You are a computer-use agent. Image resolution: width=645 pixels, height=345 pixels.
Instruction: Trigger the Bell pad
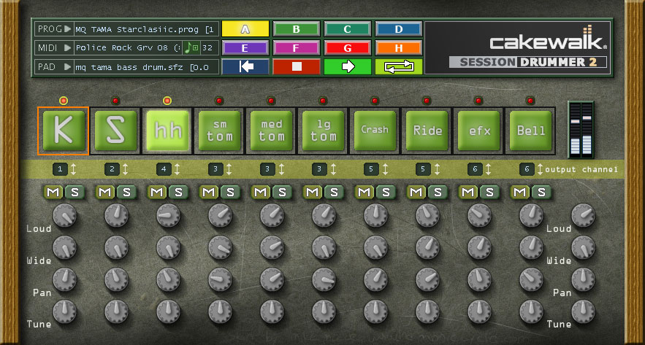point(530,131)
